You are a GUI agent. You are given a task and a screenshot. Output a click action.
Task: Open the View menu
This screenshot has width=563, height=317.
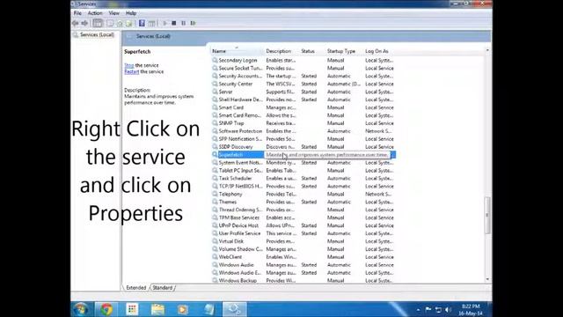point(113,13)
